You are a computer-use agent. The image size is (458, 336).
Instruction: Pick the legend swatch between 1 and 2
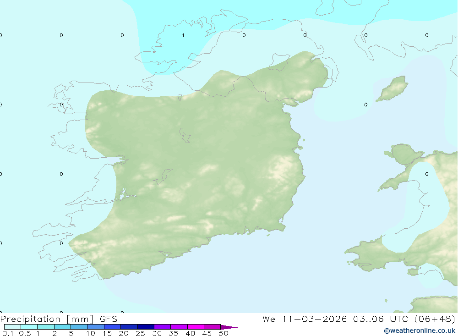coord(46,327)
